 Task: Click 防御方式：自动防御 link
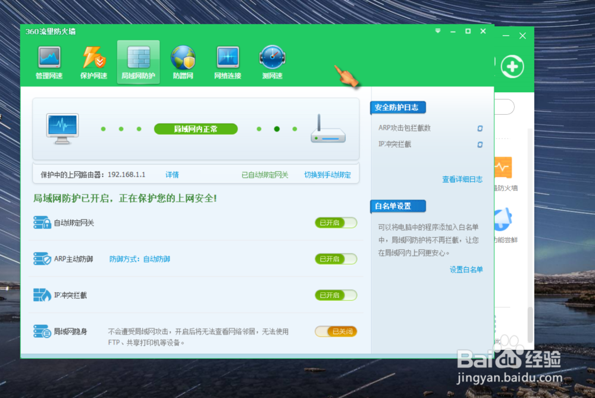click(x=140, y=259)
